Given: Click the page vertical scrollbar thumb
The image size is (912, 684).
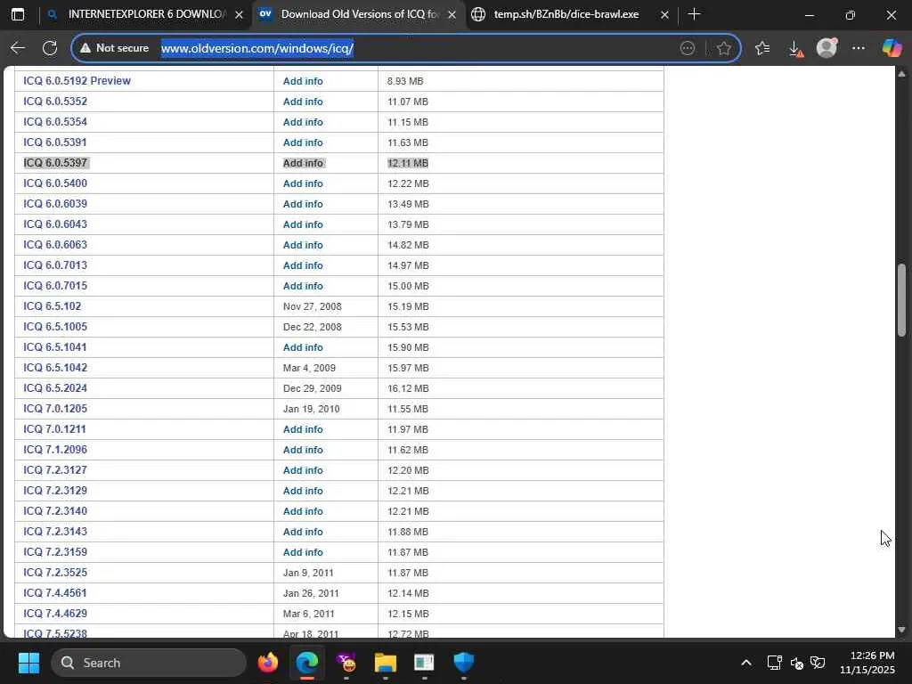Looking at the screenshot, I should (x=901, y=300).
